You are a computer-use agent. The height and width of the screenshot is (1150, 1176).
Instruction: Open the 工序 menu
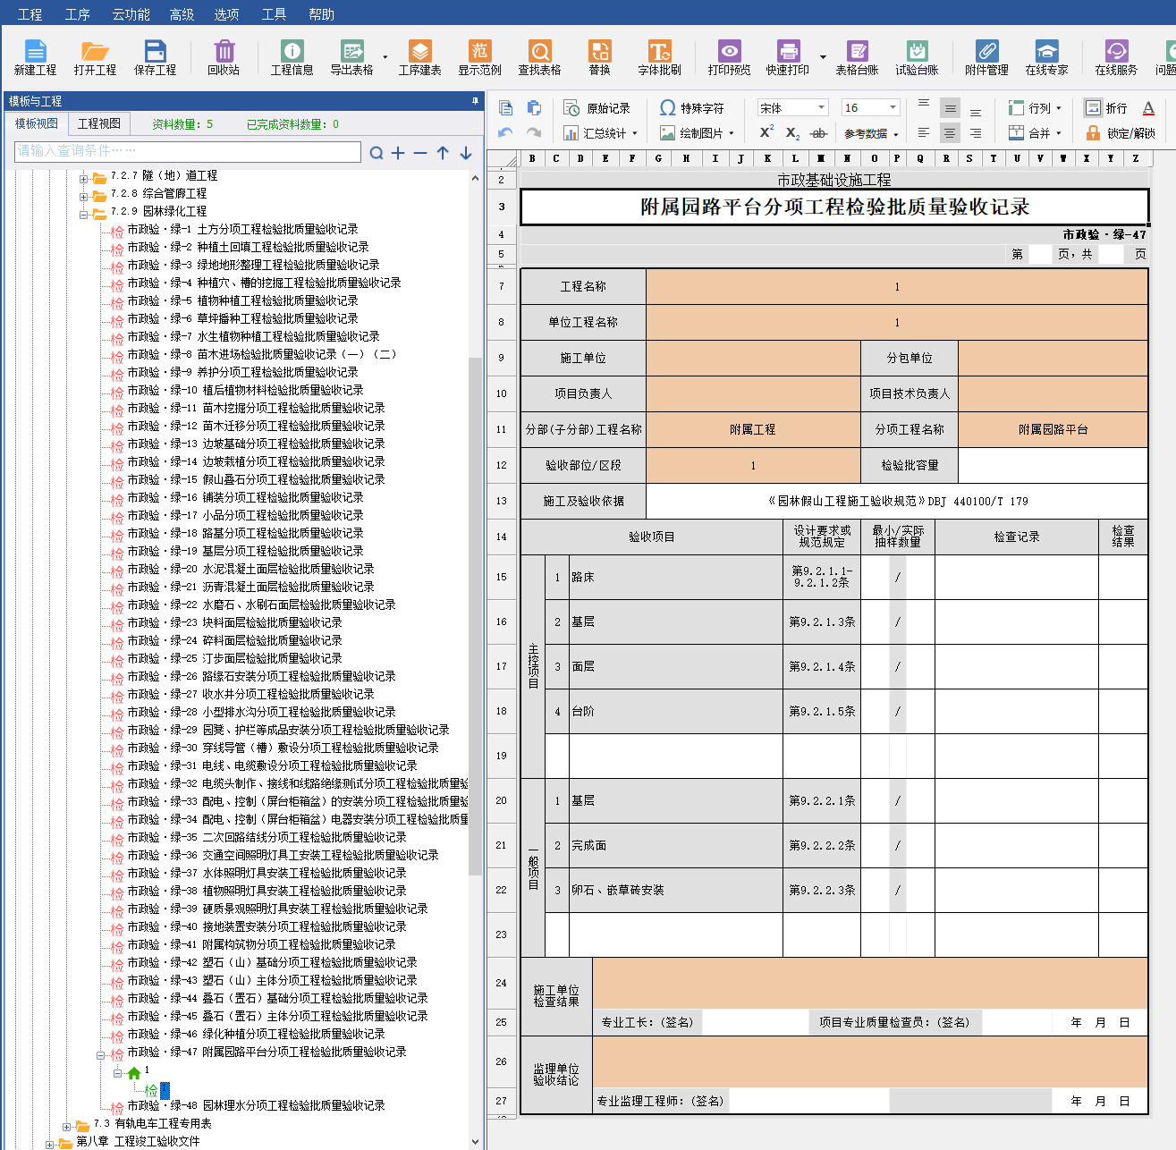tap(78, 14)
